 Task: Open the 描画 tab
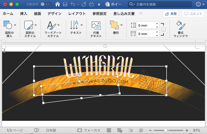coord(37,13)
